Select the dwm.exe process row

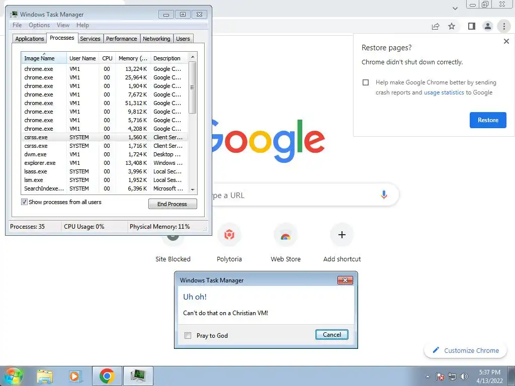pyautogui.click(x=105, y=154)
